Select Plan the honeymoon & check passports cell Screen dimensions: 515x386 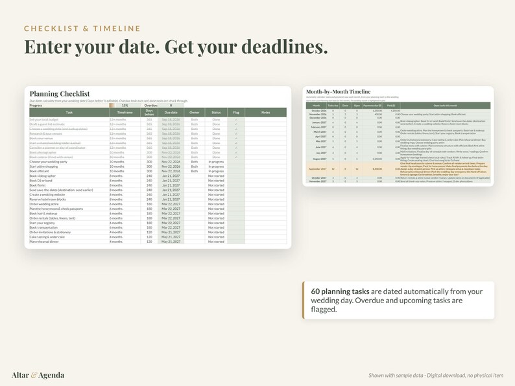[x=69, y=209]
